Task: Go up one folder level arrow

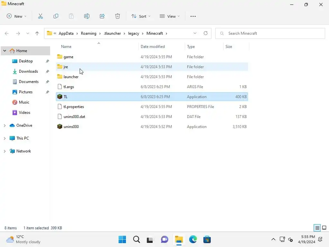Action: point(37,33)
